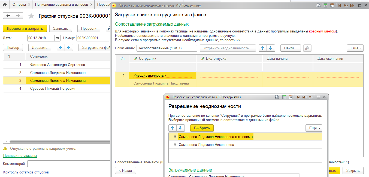This screenshot has height=177, width=369.
Task: Move row down in vacation schedule table
Action: tap(68, 47)
